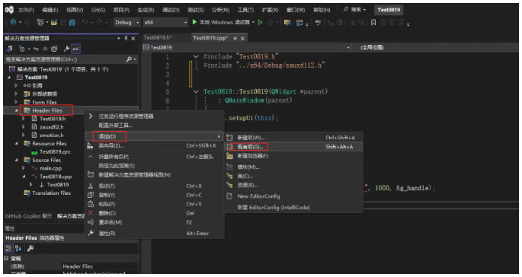Click the search (搜索) box in title bar
This screenshot has width=522, height=277.
coord(355,10)
